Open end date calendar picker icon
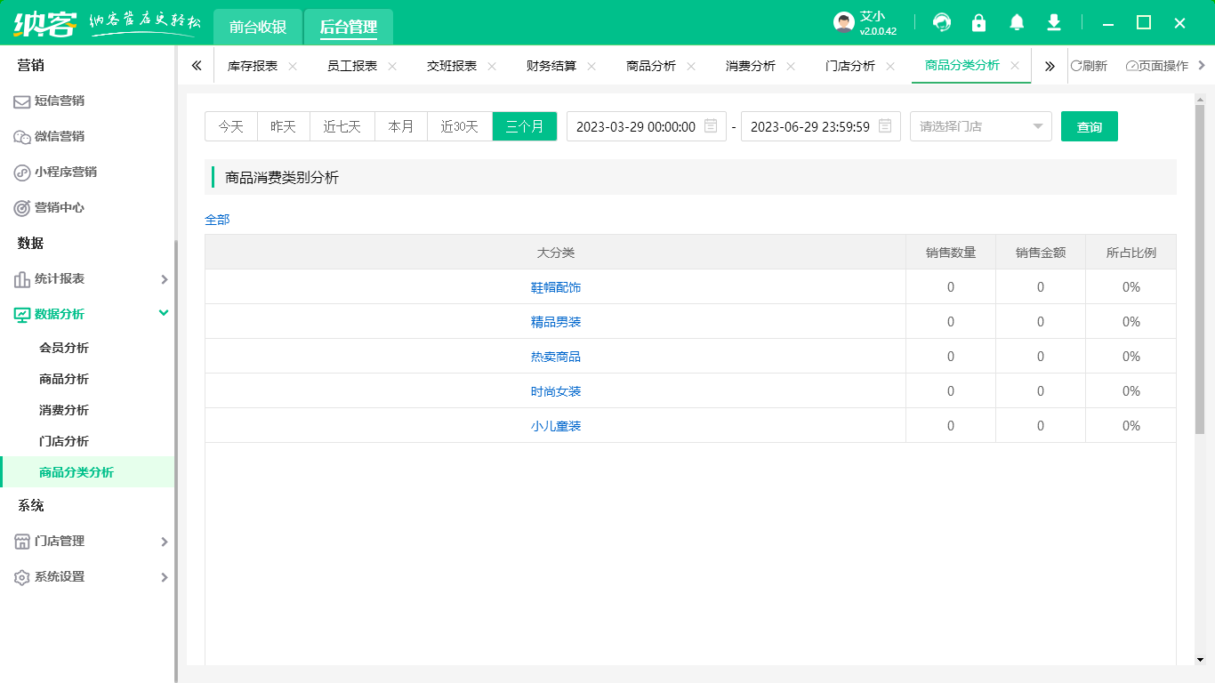 pyautogui.click(x=885, y=126)
